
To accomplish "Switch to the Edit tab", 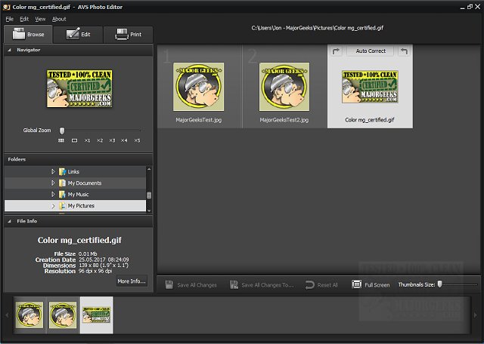I will click(78, 35).
